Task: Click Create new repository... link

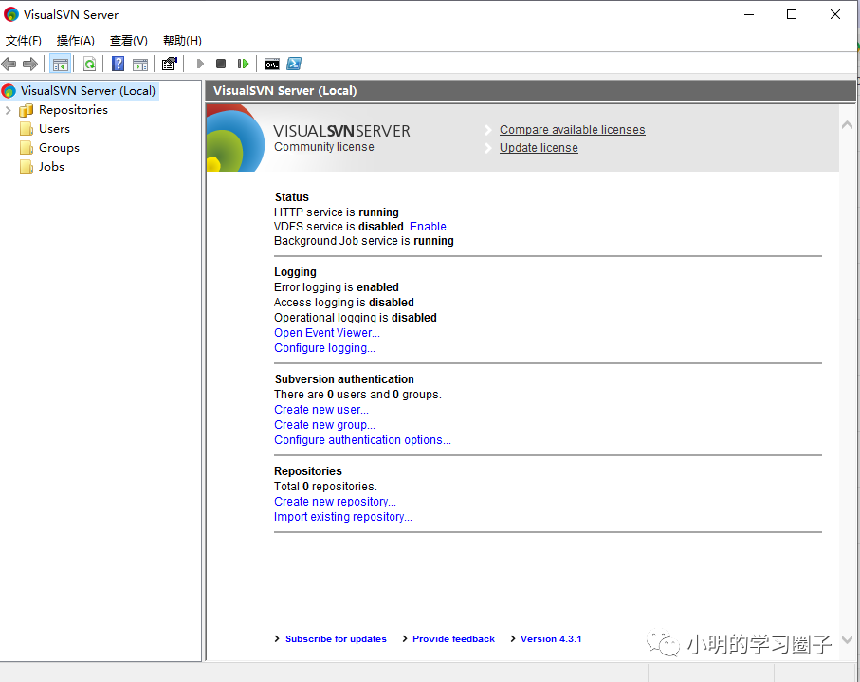Action: click(335, 502)
